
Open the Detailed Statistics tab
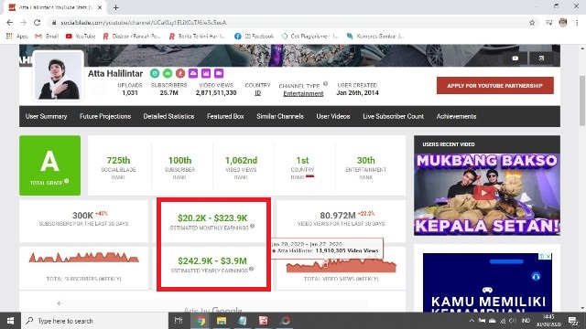pyautogui.click(x=168, y=116)
